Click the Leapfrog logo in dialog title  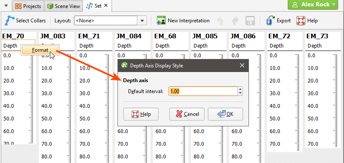click(x=125, y=65)
